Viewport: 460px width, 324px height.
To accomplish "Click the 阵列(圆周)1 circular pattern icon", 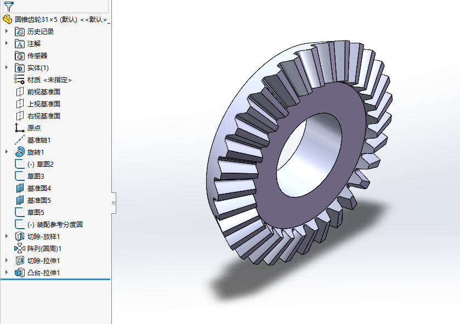I will point(20,248).
